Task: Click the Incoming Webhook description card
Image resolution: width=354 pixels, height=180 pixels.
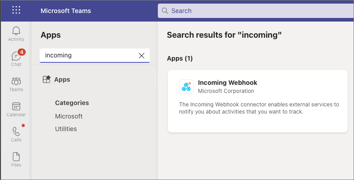Action: 257,101
